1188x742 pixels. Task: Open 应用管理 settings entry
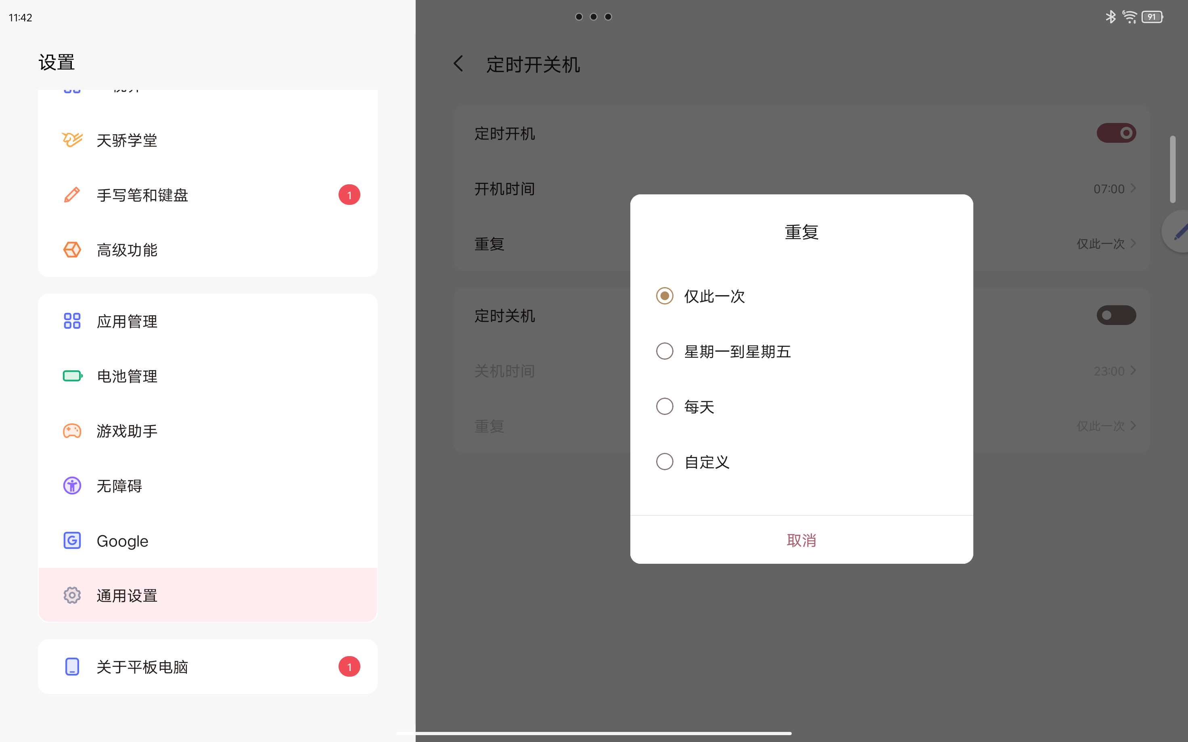point(208,321)
